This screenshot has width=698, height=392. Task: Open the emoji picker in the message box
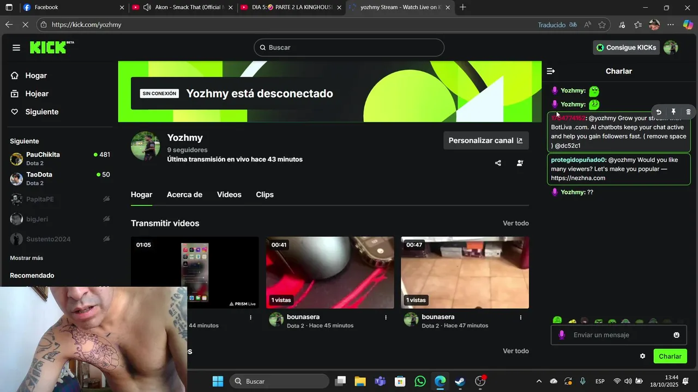point(677,335)
